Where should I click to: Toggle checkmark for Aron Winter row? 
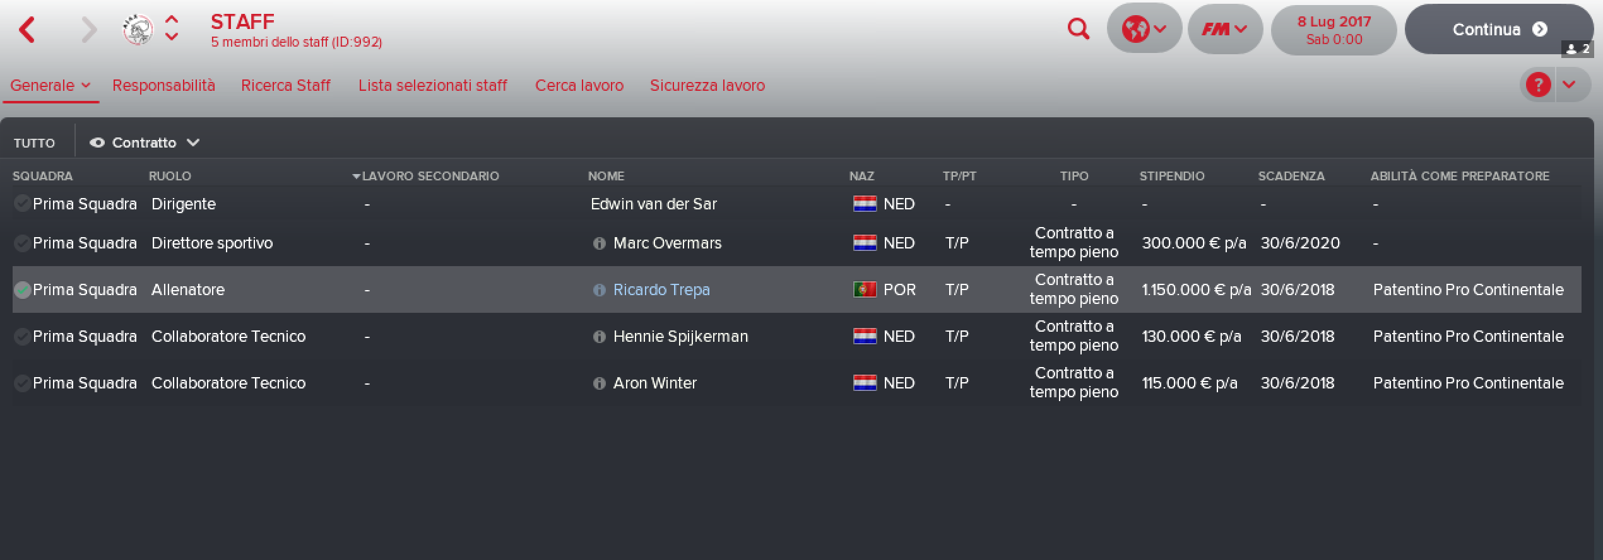point(22,383)
